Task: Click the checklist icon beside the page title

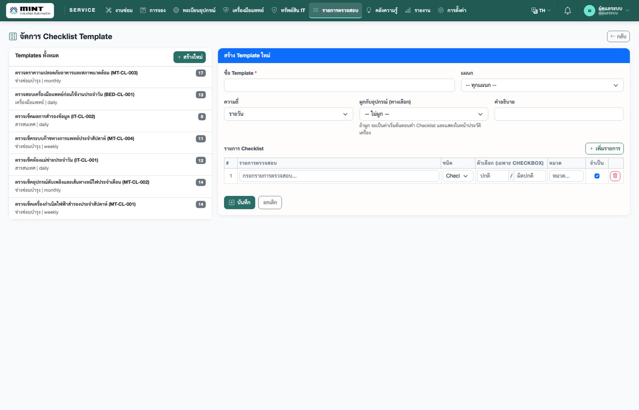Action: (x=13, y=36)
